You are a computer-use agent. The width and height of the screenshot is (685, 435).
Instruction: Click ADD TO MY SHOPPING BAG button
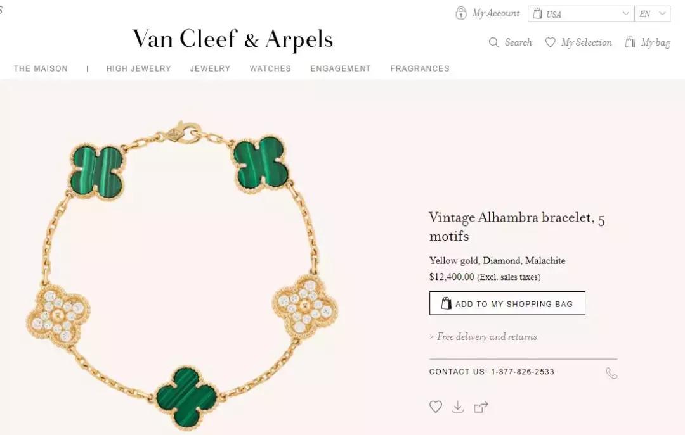[x=507, y=303]
